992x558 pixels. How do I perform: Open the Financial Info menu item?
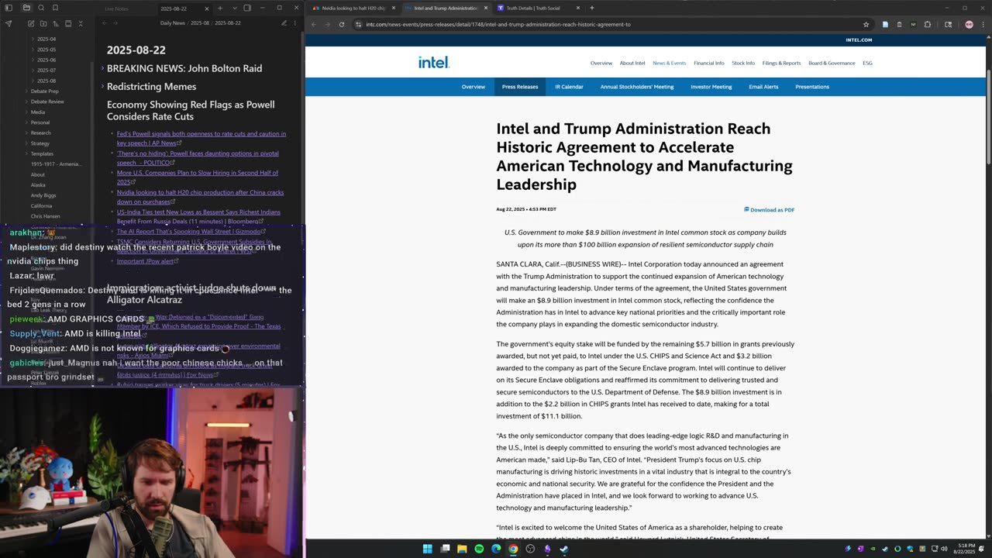pos(709,64)
